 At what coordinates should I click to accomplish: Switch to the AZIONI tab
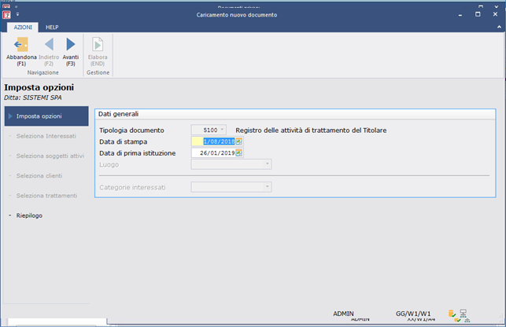23,28
